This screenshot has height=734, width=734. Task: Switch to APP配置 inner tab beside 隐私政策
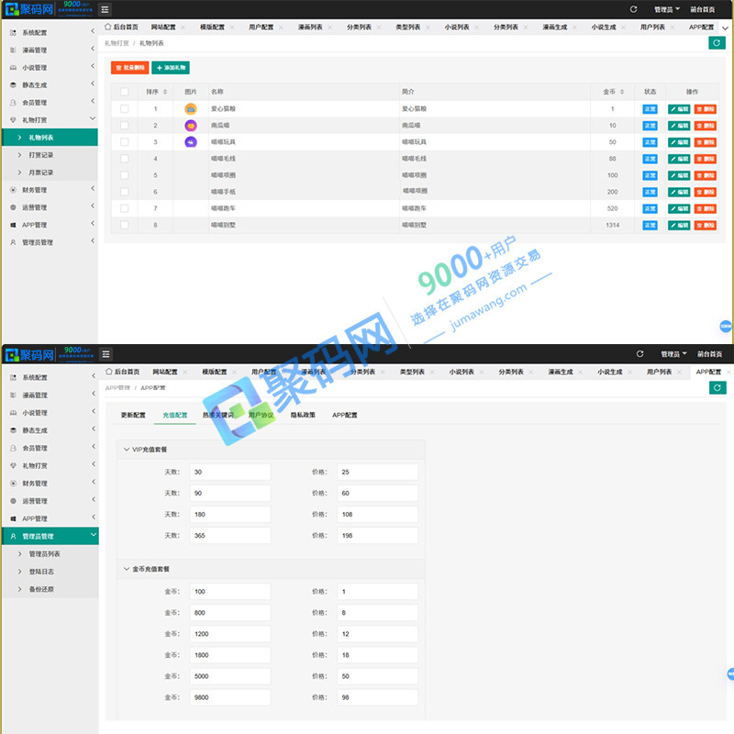(345, 416)
